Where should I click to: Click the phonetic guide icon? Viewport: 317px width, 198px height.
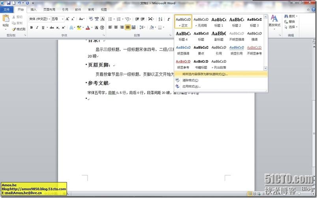97,19
